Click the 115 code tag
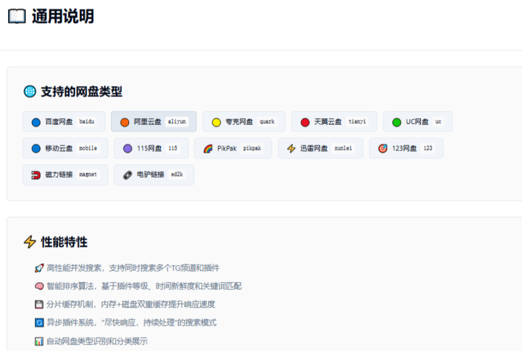 coord(173,148)
